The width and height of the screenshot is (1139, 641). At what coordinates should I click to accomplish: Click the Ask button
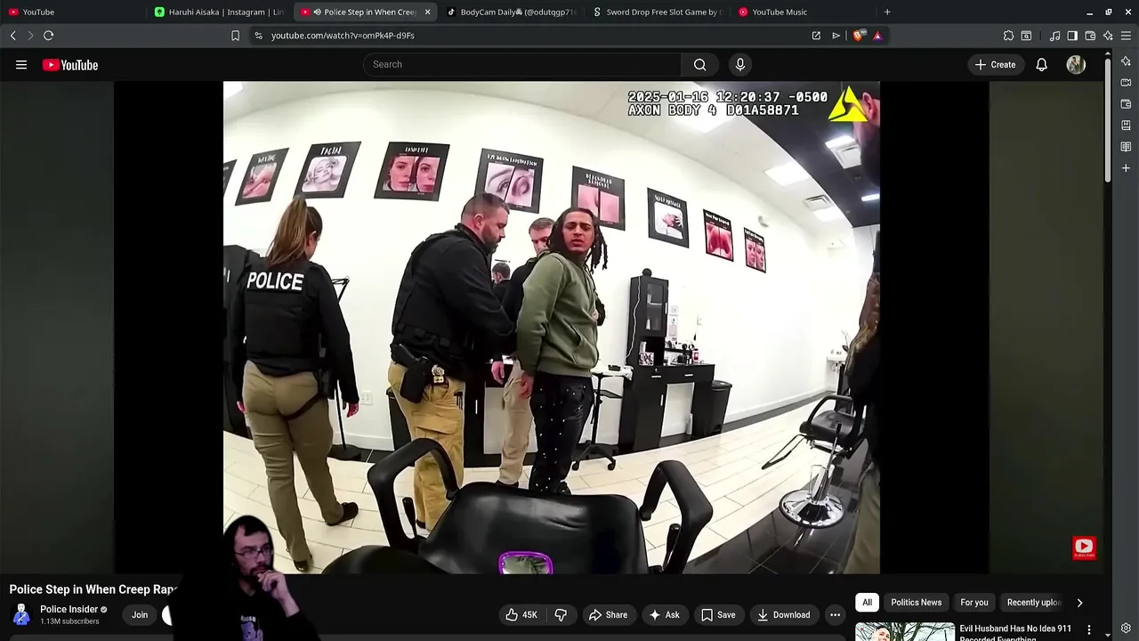click(x=665, y=614)
